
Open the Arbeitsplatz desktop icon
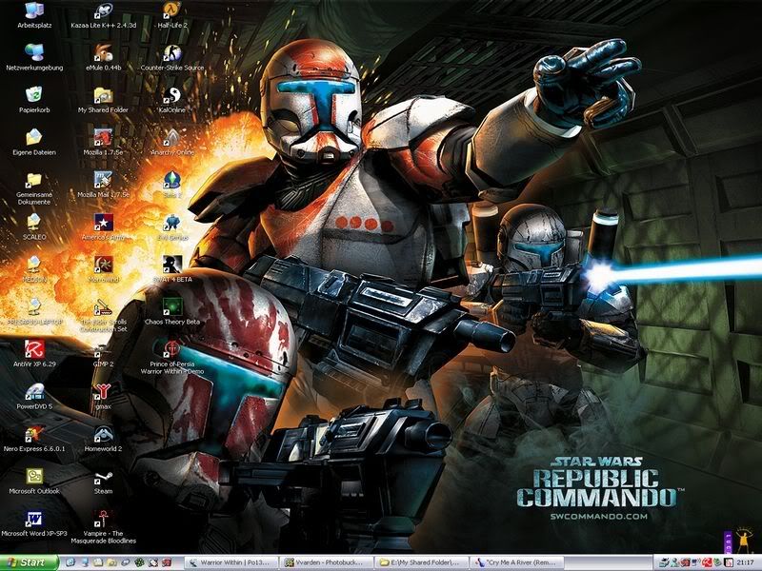coord(34,14)
